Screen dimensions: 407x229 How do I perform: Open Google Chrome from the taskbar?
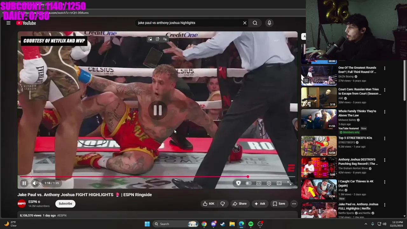(x=204, y=224)
